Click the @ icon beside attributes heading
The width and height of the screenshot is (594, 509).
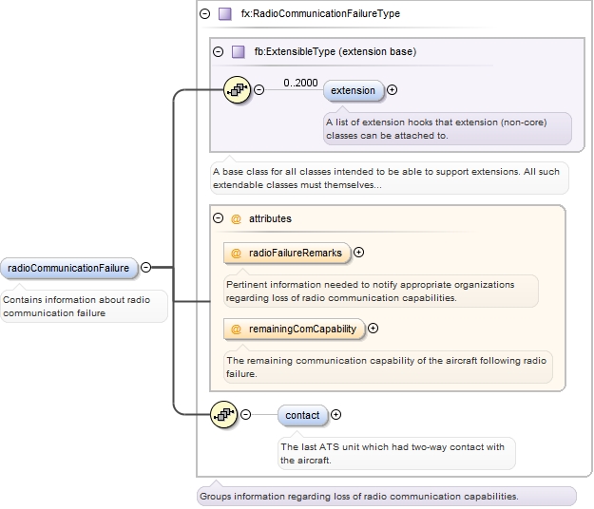pyautogui.click(x=237, y=218)
